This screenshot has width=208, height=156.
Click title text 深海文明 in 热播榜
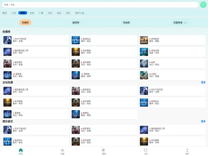pos(155,50)
